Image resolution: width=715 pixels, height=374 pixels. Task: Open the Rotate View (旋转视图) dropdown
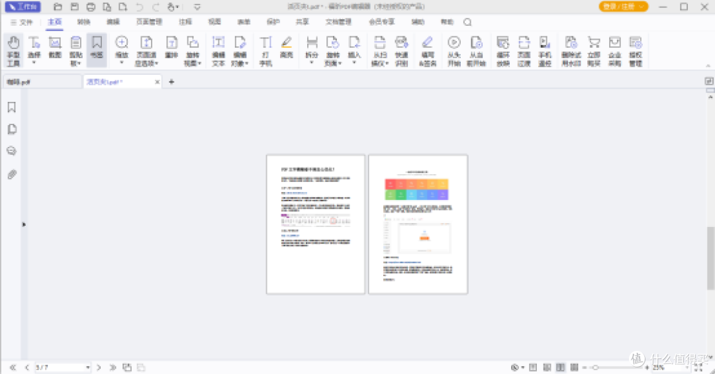[x=193, y=50]
